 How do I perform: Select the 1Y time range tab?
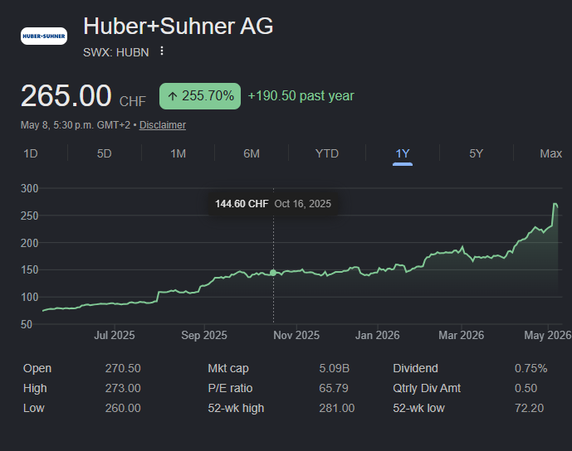pyautogui.click(x=403, y=153)
